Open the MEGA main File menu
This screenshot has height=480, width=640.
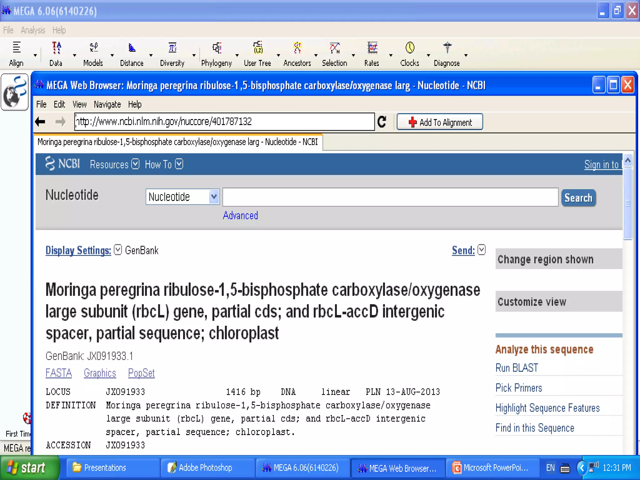point(8,30)
